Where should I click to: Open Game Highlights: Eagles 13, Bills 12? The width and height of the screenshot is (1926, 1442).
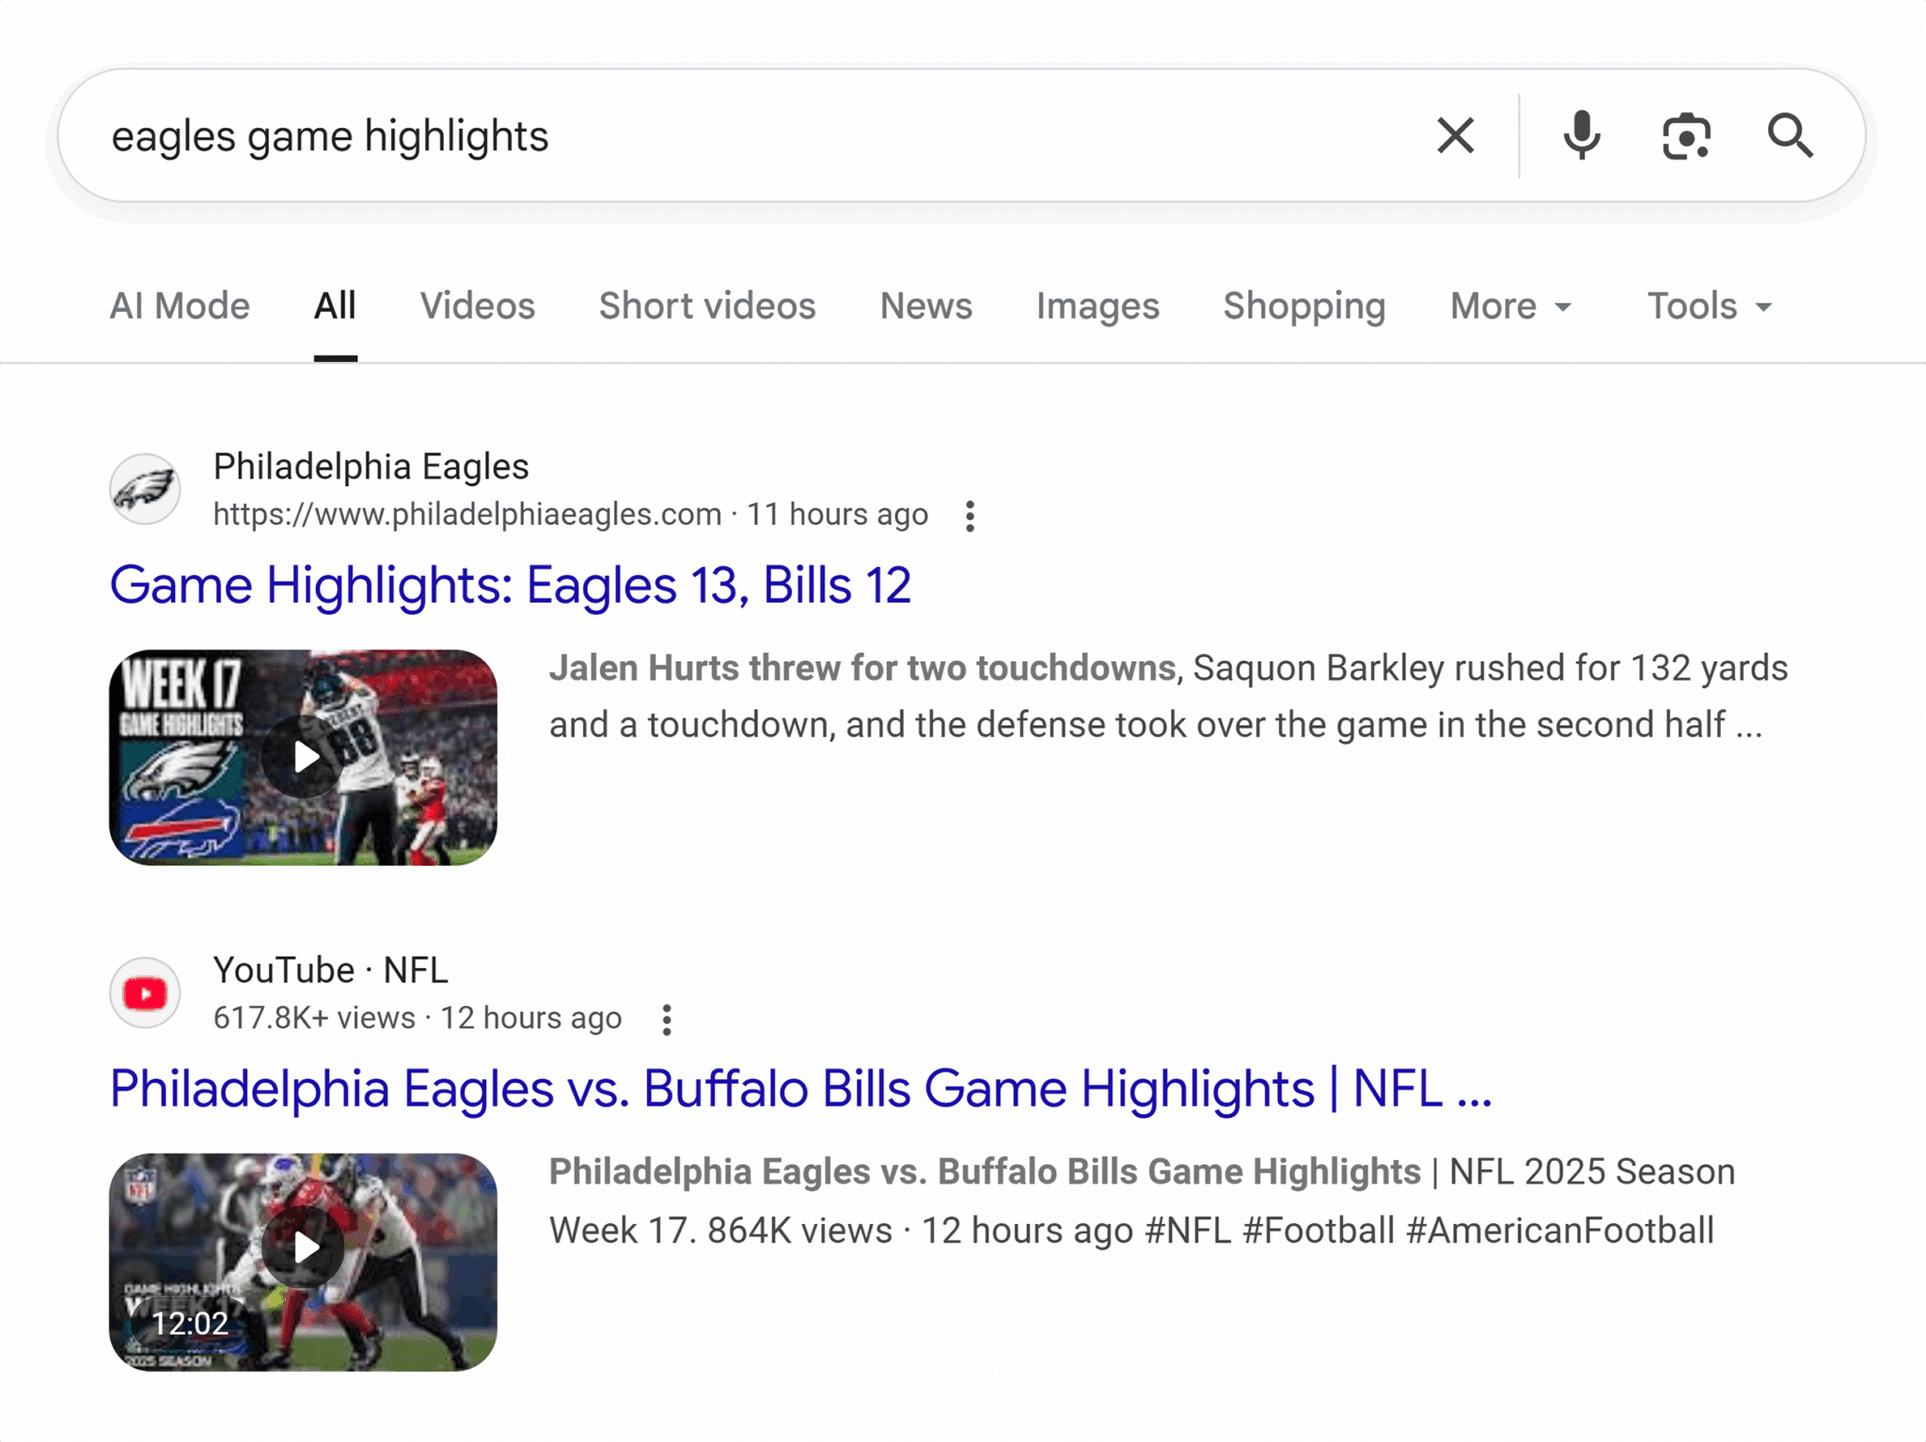click(x=510, y=585)
